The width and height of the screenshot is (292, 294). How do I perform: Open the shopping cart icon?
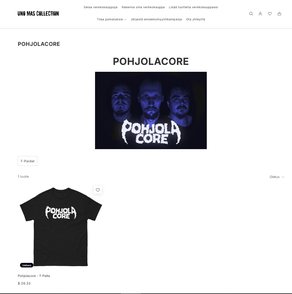pyautogui.click(x=279, y=14)
